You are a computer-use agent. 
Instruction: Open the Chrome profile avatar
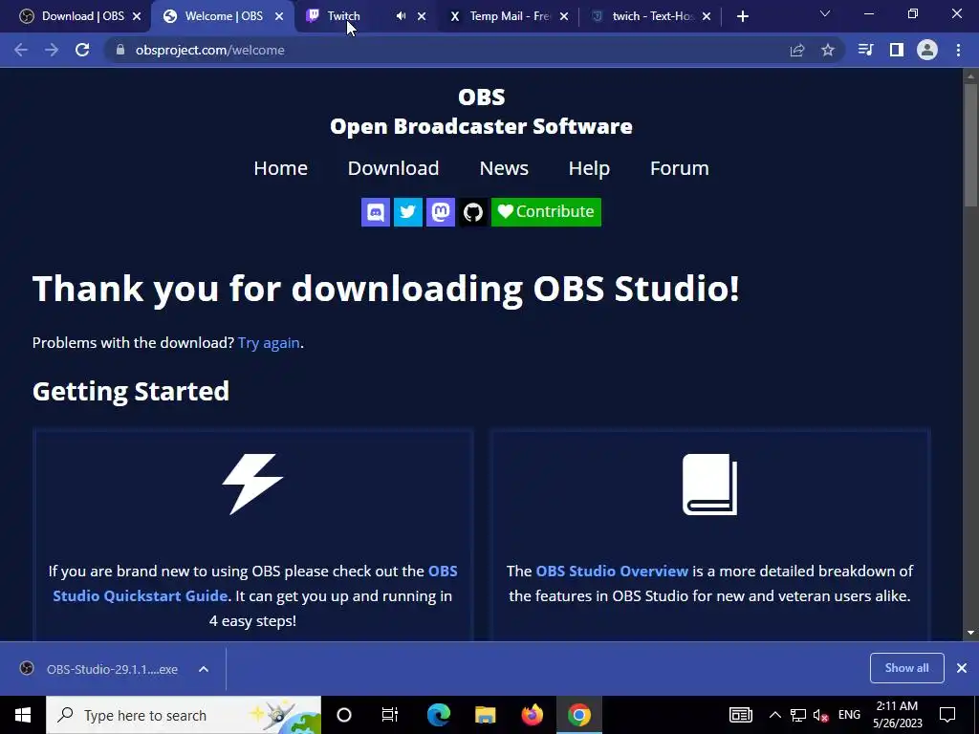(x=927, y=50)
